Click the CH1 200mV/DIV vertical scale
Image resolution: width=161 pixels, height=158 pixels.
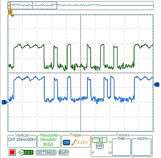click(x=22, y=139)
